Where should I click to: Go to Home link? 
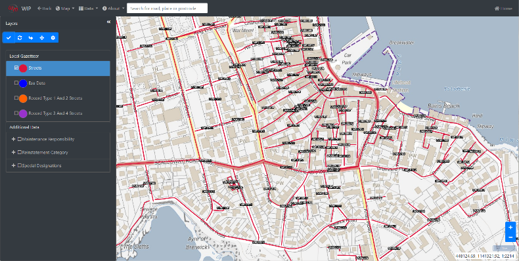point(503,9)
